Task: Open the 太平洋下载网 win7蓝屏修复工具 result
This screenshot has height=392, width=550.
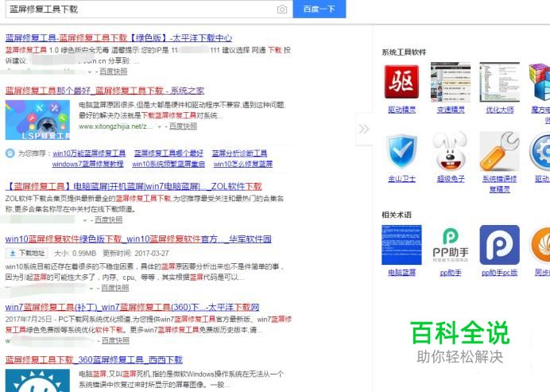Action: point(132,308)
